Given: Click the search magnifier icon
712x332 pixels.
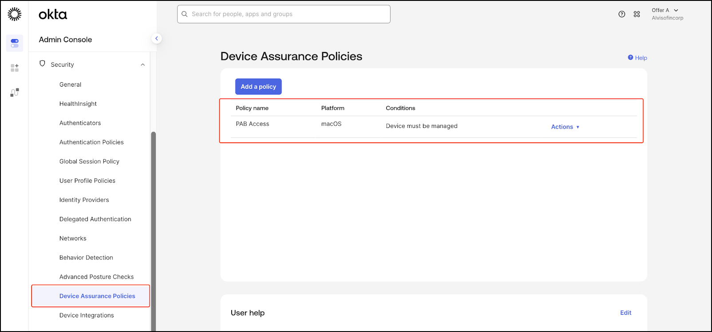Looking at the screenshot, I should [x=185, y=14].
